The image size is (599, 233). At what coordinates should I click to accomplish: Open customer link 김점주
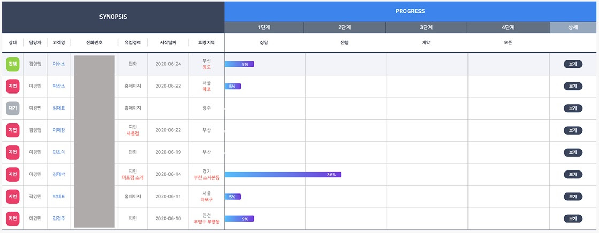[59, 218]
